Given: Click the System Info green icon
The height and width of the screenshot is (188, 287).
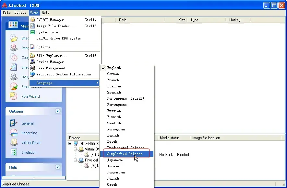Looking at the screenshot, I should click(32, 32).
